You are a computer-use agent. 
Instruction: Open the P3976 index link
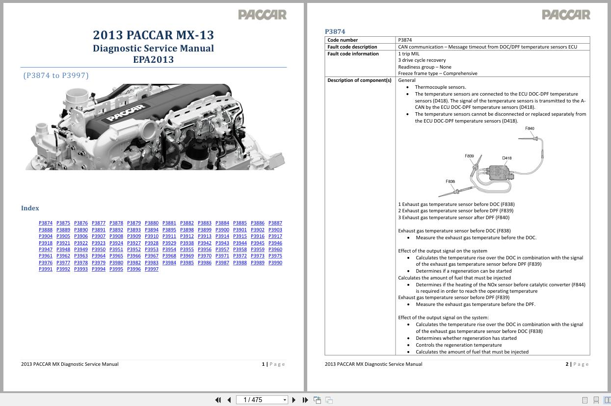[x=46, y=262]
